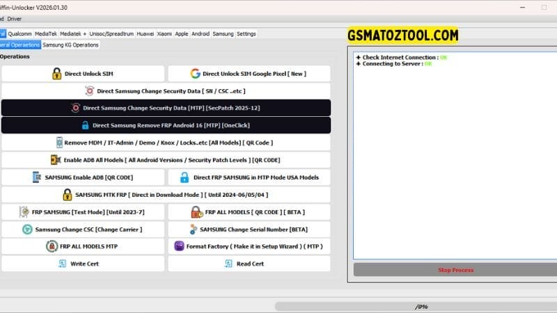
Task: Click the progress bar showing 0%
Action: coord(416,307)
